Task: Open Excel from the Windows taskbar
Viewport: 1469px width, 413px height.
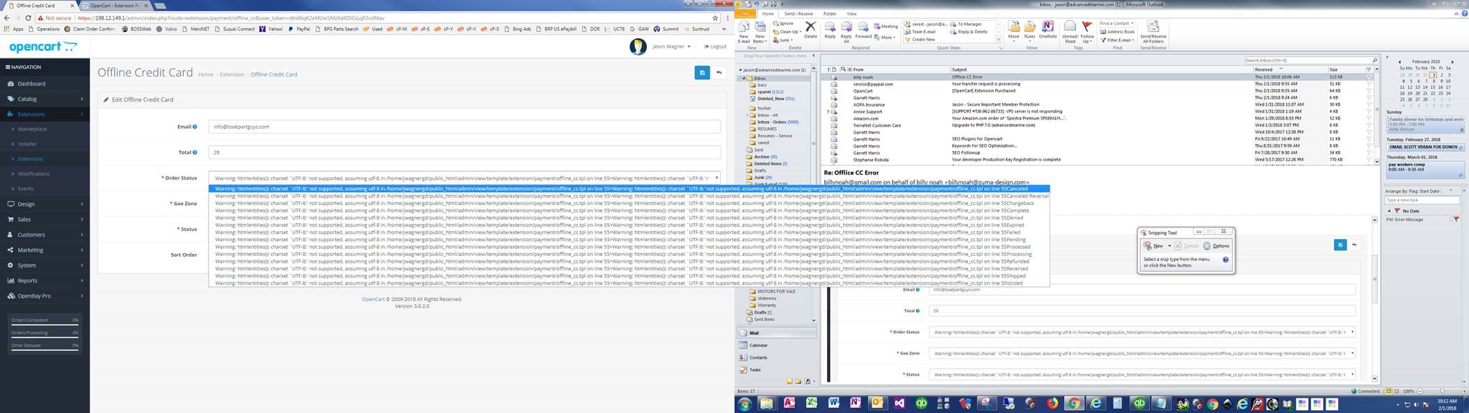Action: click(x=811, y=403)
